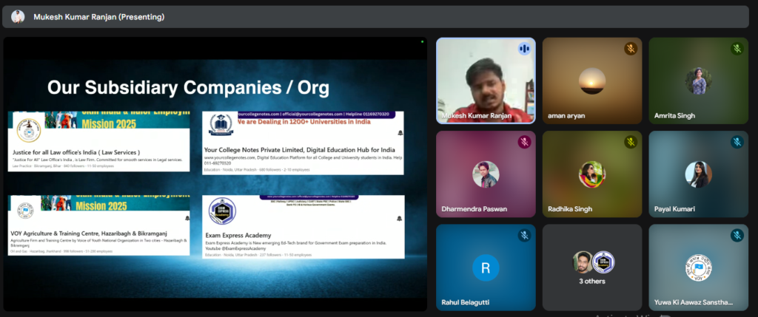This screenshot has height=317, width=758.
Task: Click the bell icon on Your College Notes card
Action: (400, 133)
